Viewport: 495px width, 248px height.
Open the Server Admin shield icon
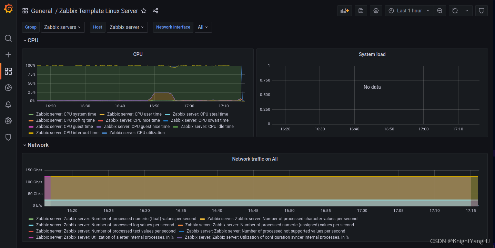coord(8,137)
